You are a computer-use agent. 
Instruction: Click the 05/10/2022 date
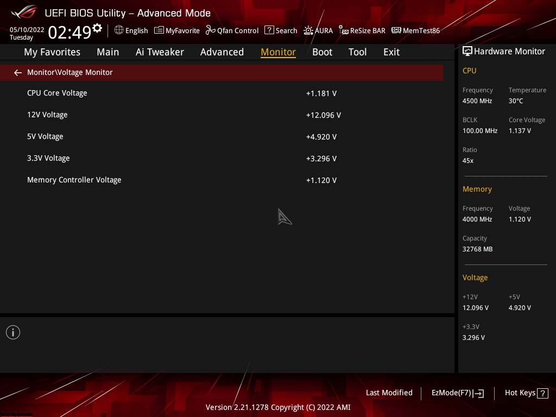click(27, 30)
